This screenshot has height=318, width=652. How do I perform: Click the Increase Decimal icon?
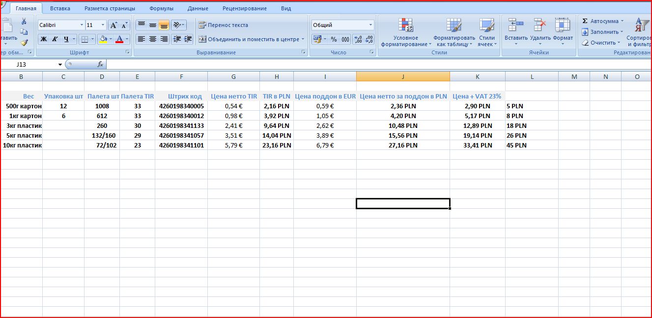tap(358, 39)
